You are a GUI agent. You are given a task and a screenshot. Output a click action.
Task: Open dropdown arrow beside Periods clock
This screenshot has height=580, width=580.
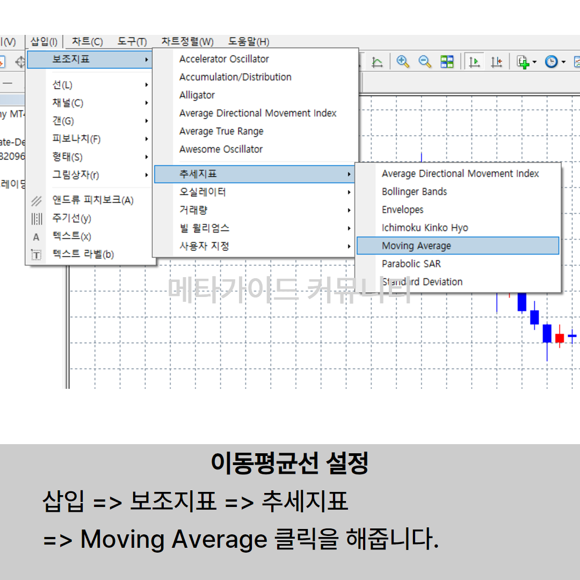[563, 63]
